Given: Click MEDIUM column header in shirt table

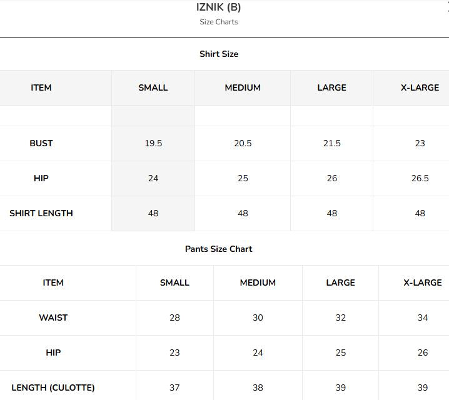Looking at the screenshot, I should point(243,87).
